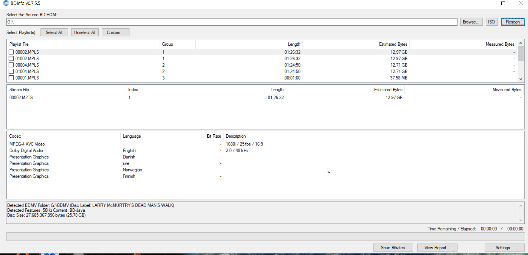Select the sve Presentation Graphics row
This screenshot has width=528, height=255.
click(266, 163)
